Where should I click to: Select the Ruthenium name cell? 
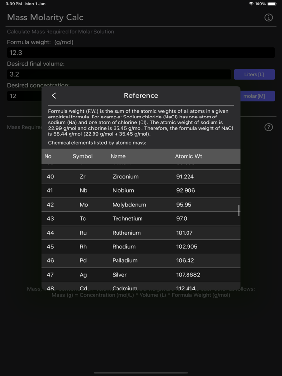126,233
